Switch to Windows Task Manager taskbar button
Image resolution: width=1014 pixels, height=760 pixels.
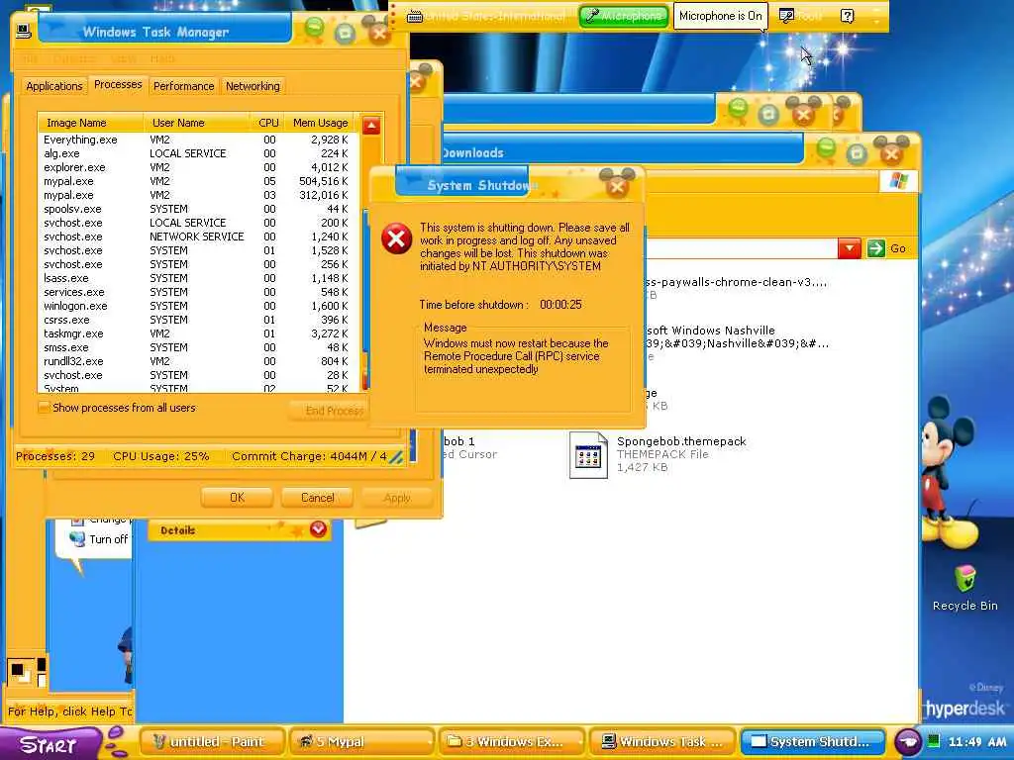coord(661,742)
